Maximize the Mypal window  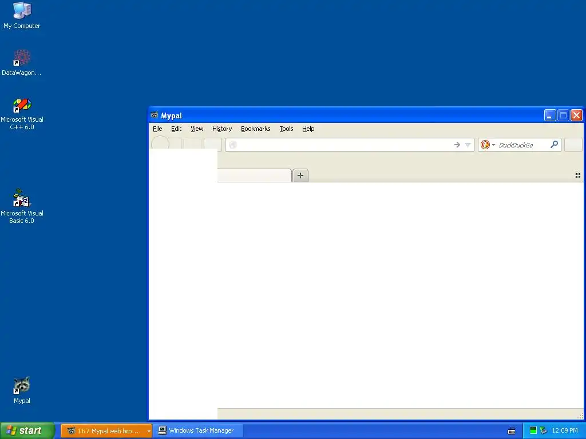pos(563,115)
